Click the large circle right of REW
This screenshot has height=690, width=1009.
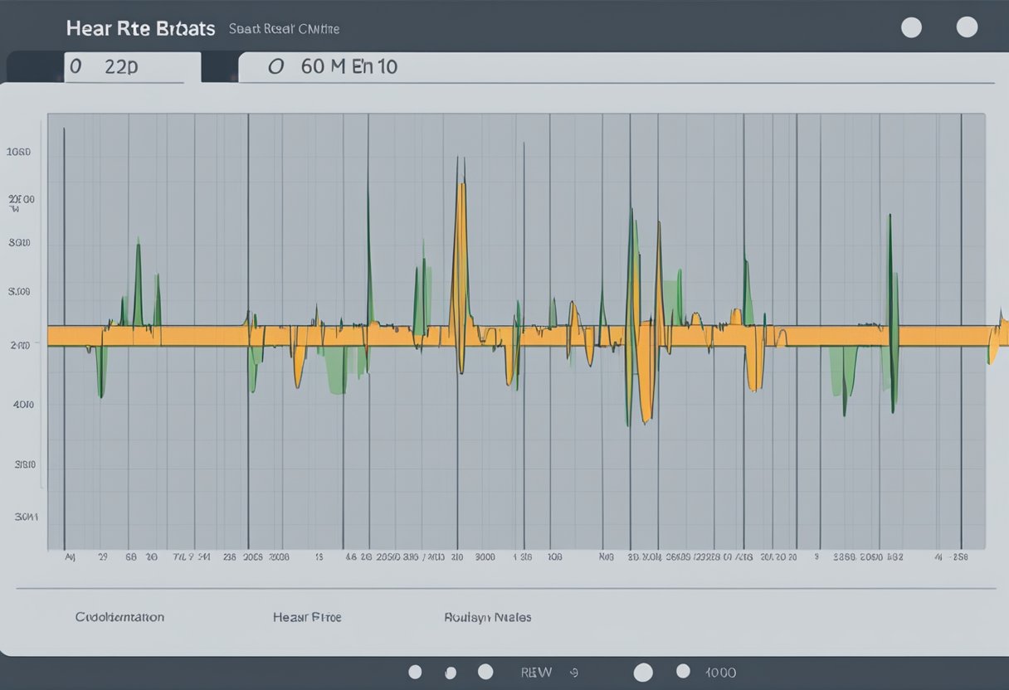click(643, 672)
